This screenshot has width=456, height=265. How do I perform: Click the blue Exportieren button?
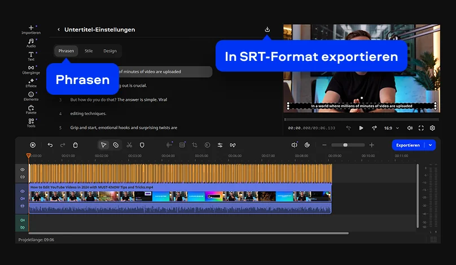click(x=407, y=145)
